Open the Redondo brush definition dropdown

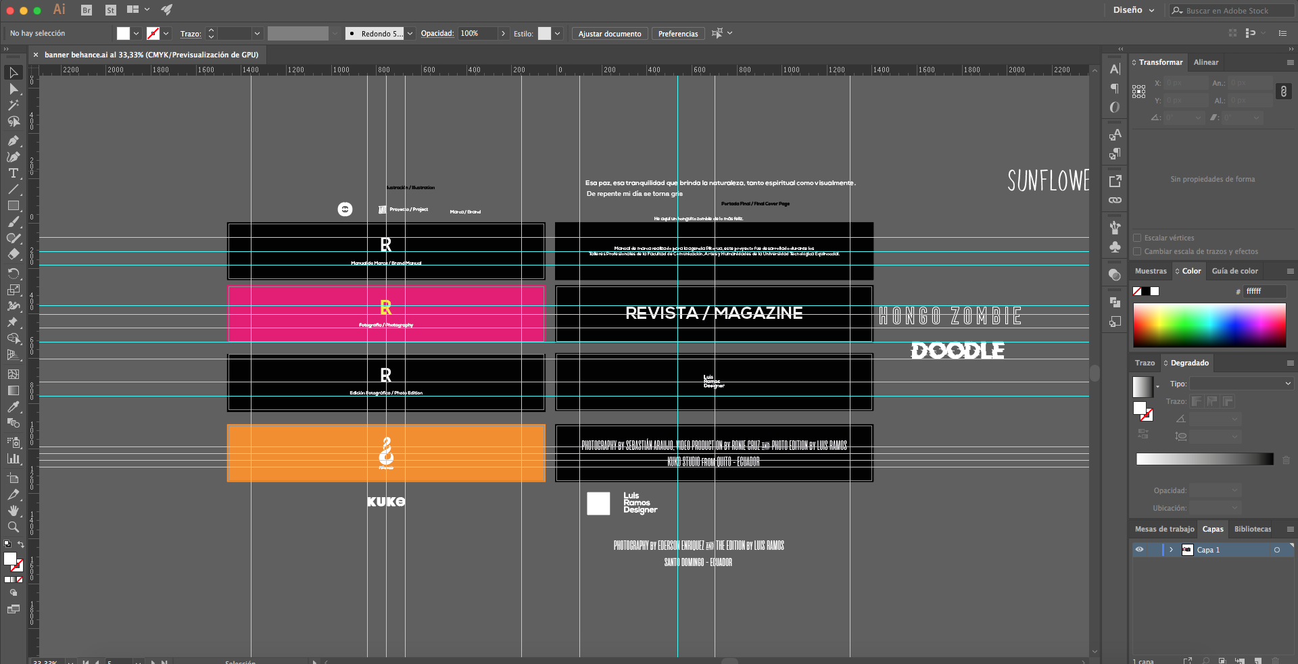click(410, 33)
